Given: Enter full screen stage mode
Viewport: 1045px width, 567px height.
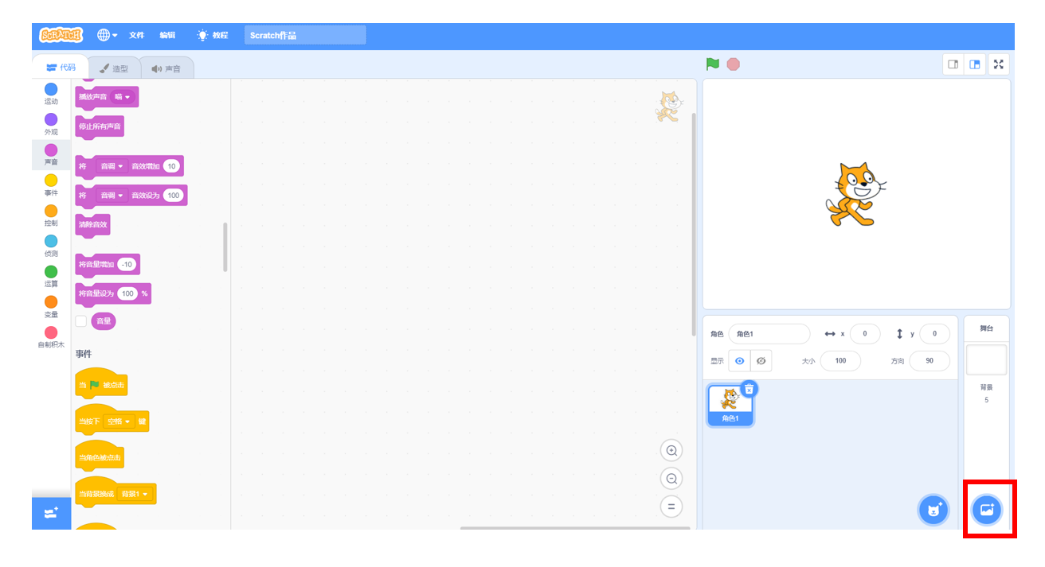Looking at the screenshot, I should click(999, 64).
